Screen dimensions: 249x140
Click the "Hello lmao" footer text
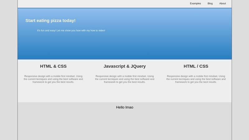[125, 107]
